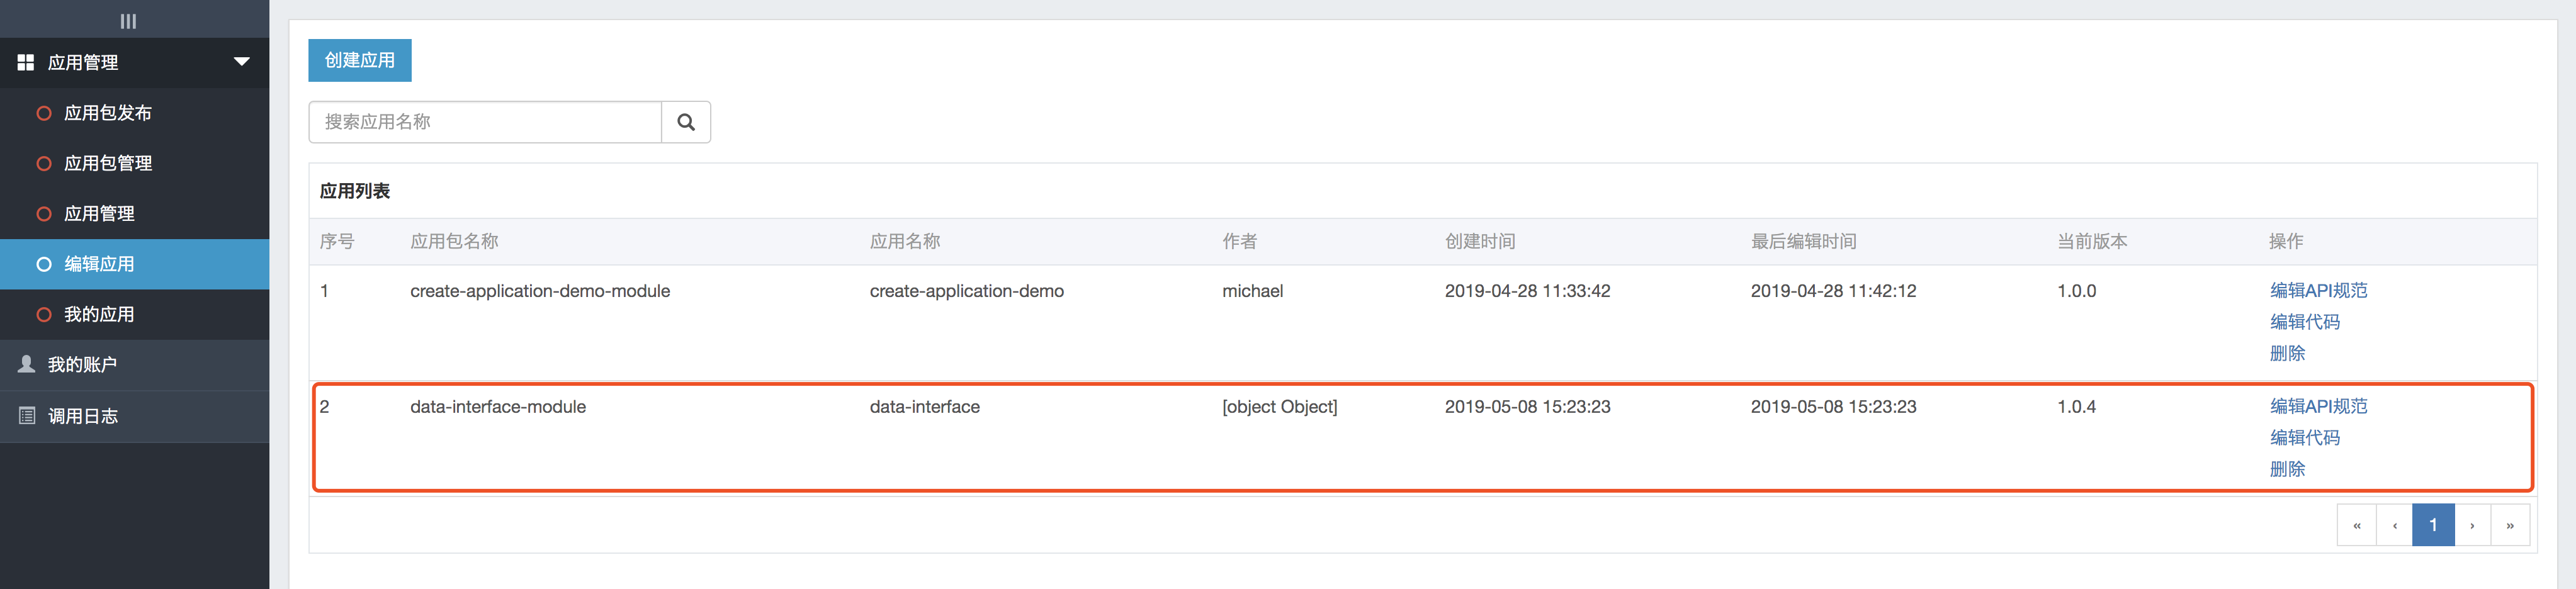Click 删除 for create-application-demo-module
The width and height of the screenshot is (2576, 589).
pyautogui.click(x=2287, y=353)
